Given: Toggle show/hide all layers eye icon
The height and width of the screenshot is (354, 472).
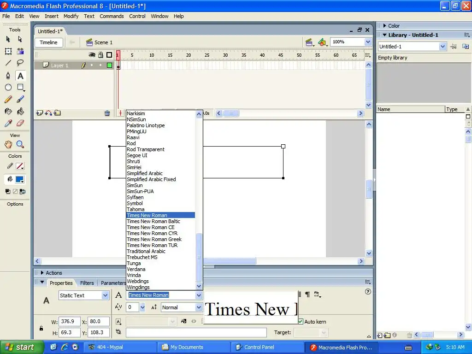Looking at the screenshot, I should pyautogui.click(x=92, y=55).
